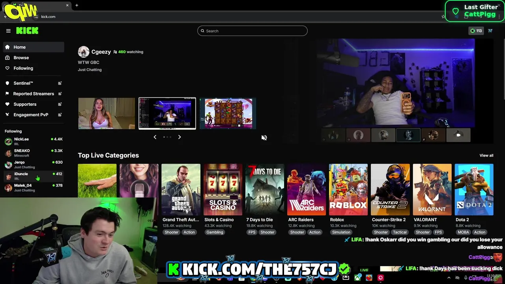This screenshot has height=284, width=505.
Task: Click the MOBA tag under Dota 2
Action: point(463,232)
